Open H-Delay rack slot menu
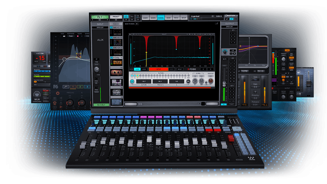Screen dimensions: 327x184 coord(121,58)
